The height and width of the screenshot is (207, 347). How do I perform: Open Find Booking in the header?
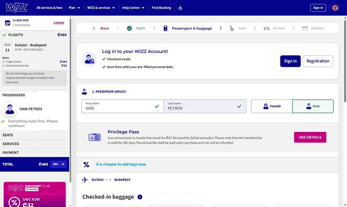pos(161,8)
